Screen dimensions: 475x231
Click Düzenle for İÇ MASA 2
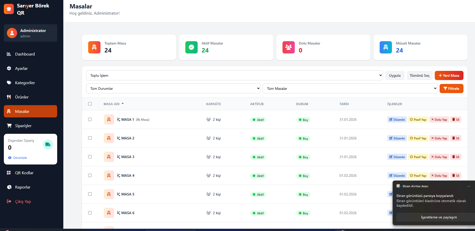397,138
